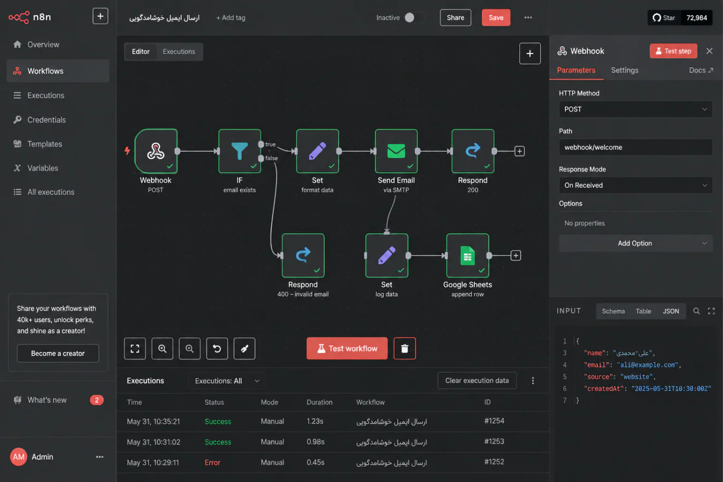723x482 pixels.
Task: Select the Set log data node
Action: pos(387,256)
